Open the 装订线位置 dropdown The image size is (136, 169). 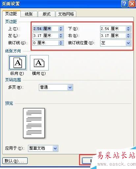tap(116, 43)
